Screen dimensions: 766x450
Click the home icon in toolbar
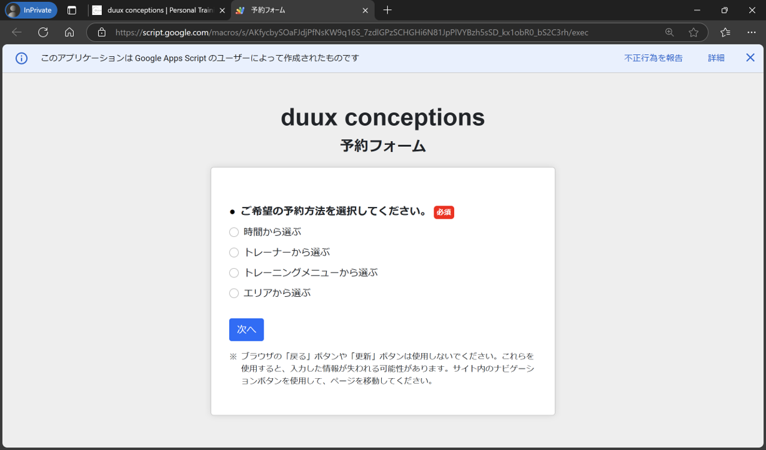(69, 32)
